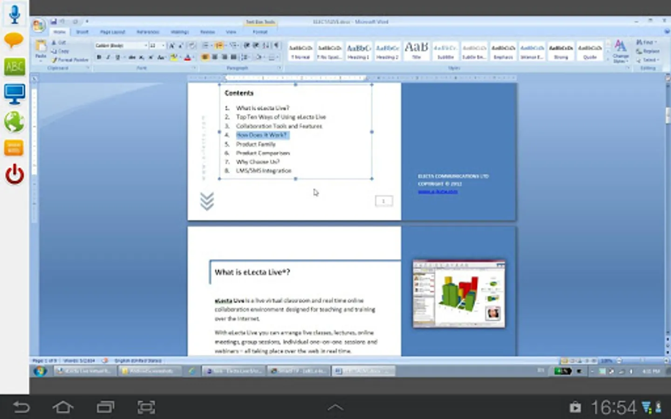Expand the Font dialog launcher
Screen dimensions: 671x419
coord(194,68)
